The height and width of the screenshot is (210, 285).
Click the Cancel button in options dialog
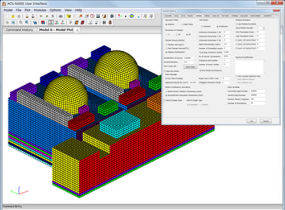pyautogui.click(x=266, y=121)
